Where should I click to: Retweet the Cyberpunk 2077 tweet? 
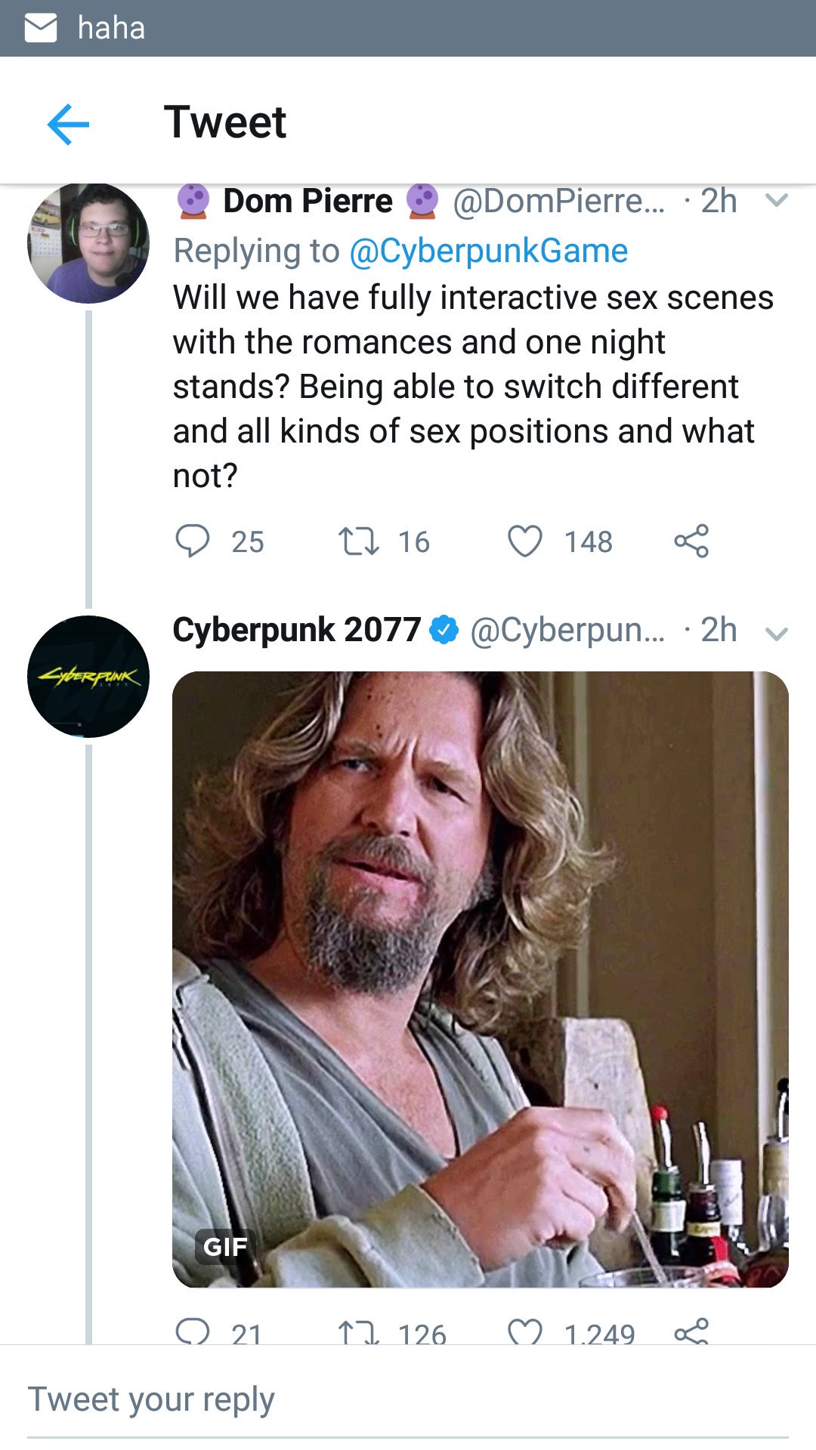pos(358,1333)
